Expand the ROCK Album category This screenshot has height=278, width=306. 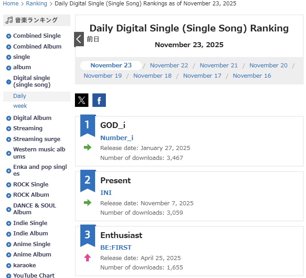(9, 195)
